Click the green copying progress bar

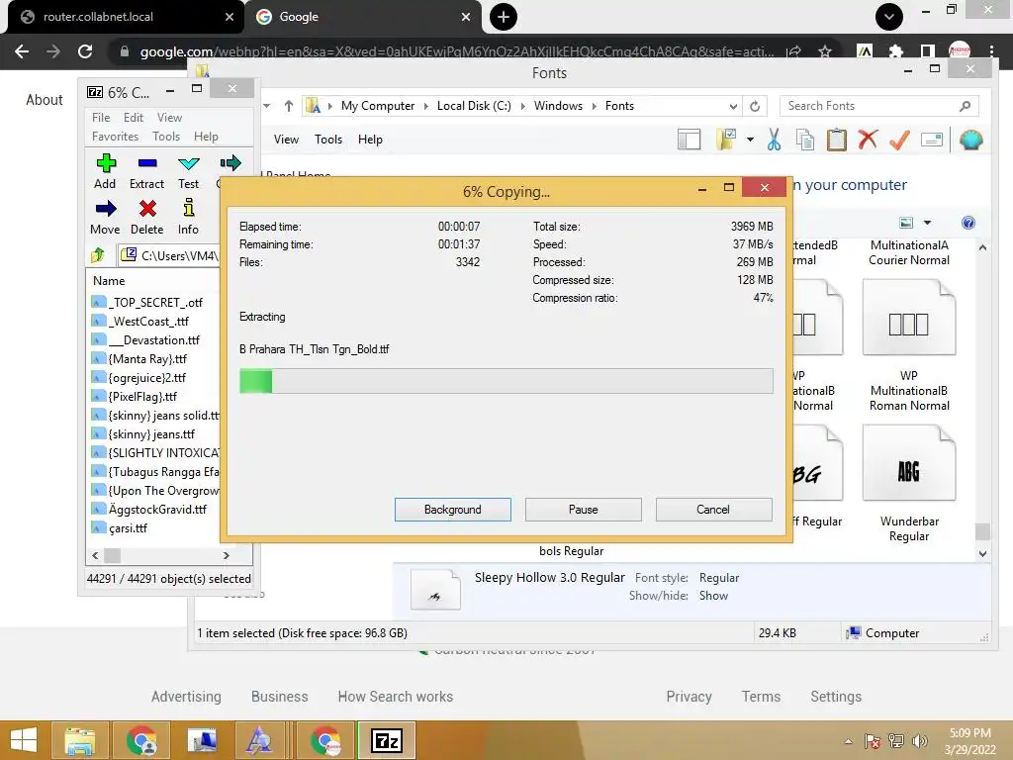[x=256, y=381]
